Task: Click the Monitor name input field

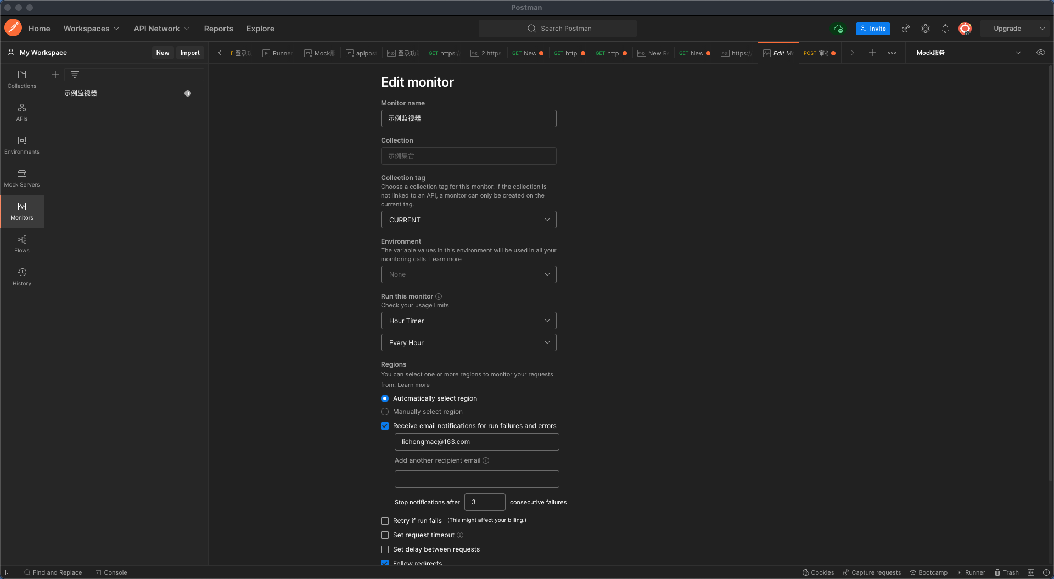Action: [x=469, y=119]
